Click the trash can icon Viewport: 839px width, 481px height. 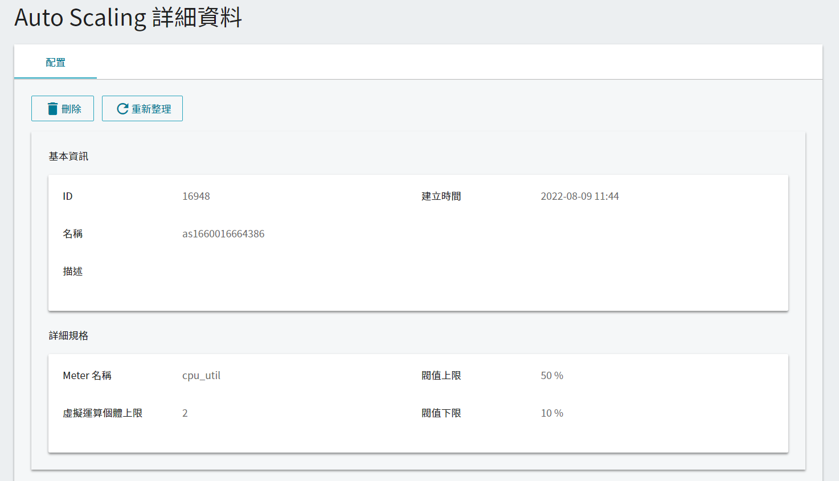click(x=53, y=109)
